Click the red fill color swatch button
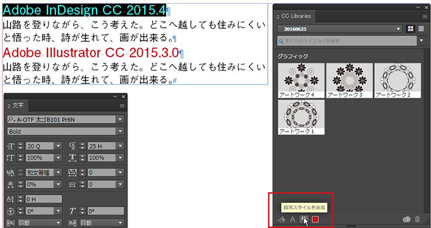The image size is (431, 228). pyautogui.click(x=315, y=219)
